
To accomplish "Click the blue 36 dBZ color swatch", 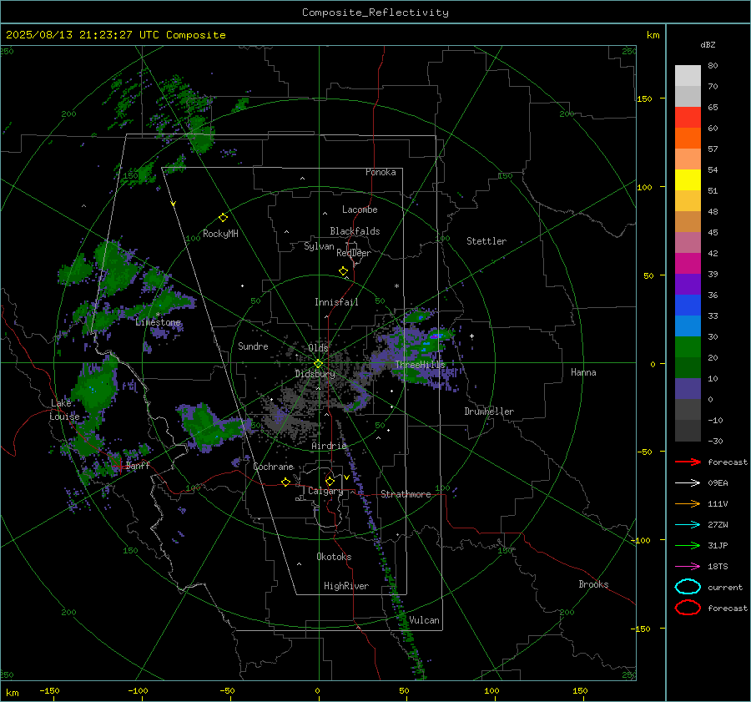I will [688, 305].
